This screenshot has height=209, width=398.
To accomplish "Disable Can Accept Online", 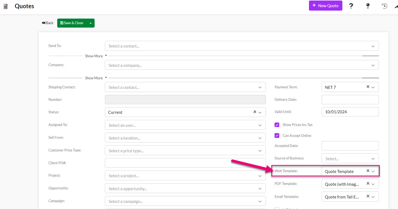I will [277, 136].
